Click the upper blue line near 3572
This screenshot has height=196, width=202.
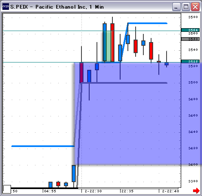click(x=147, y=23)
